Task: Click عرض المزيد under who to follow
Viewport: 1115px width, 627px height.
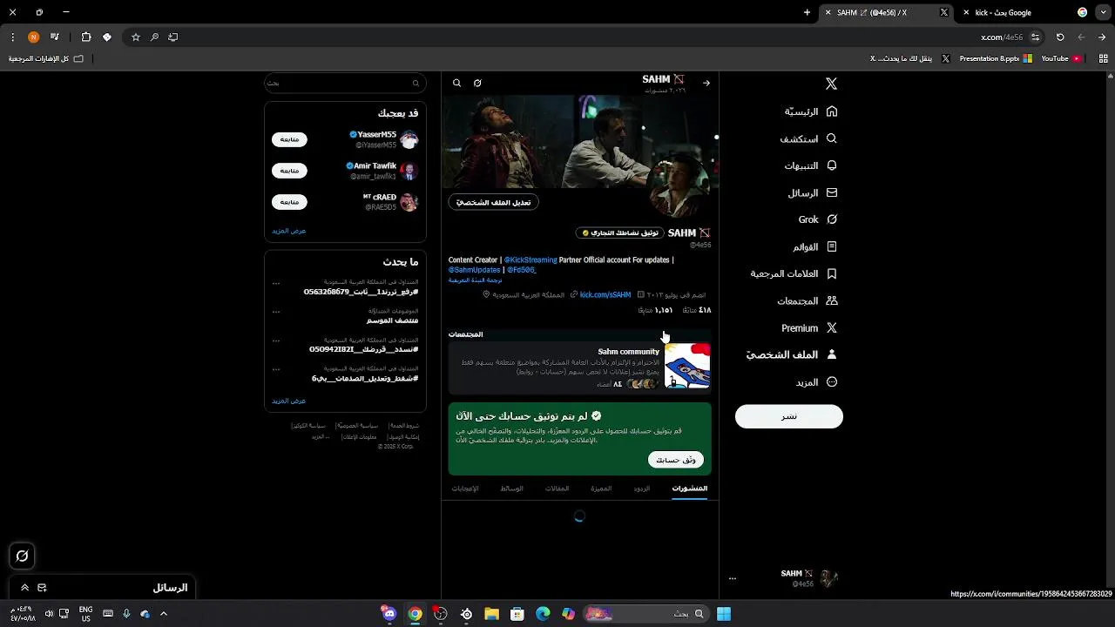Action: (289, 231)
